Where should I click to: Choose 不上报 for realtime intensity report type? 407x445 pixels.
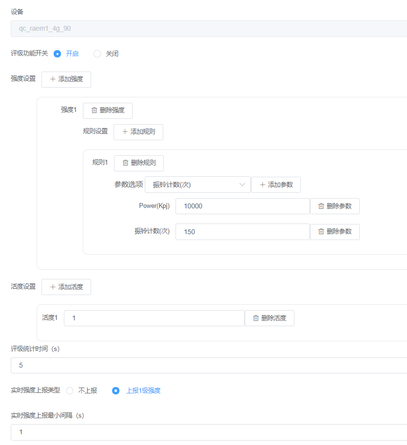[70, 390]
